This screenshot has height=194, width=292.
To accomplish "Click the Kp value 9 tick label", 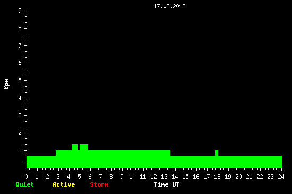I will [20, 11].
